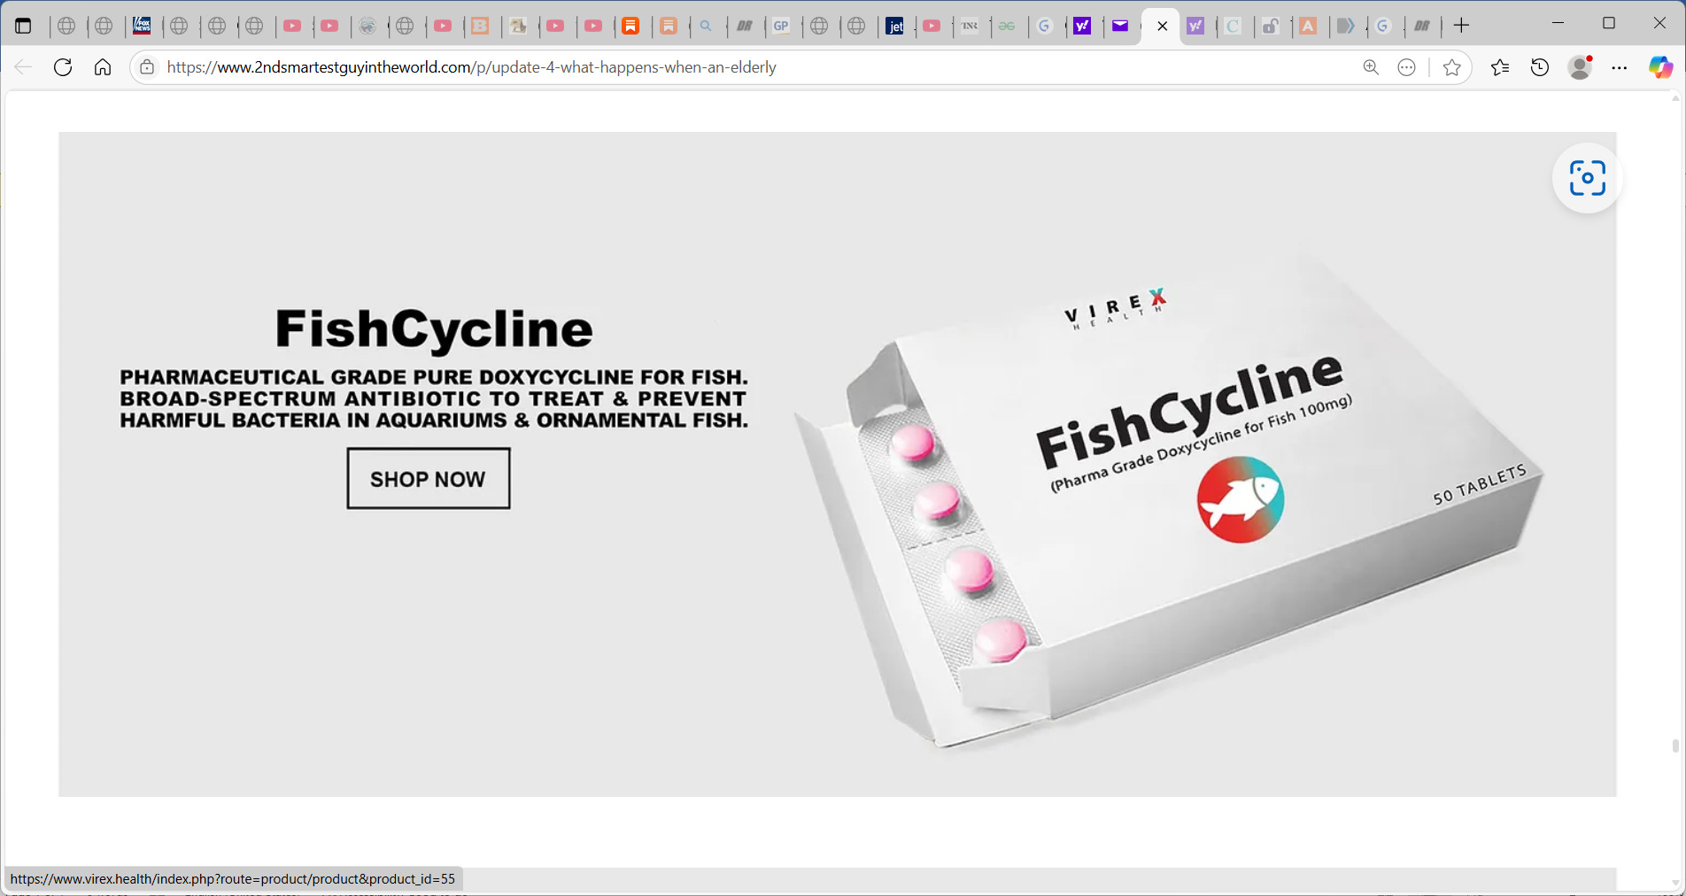This screenshot has width=1686, height=896.
Task: Open browser history panel
Action: click(x=1540, y=67)
